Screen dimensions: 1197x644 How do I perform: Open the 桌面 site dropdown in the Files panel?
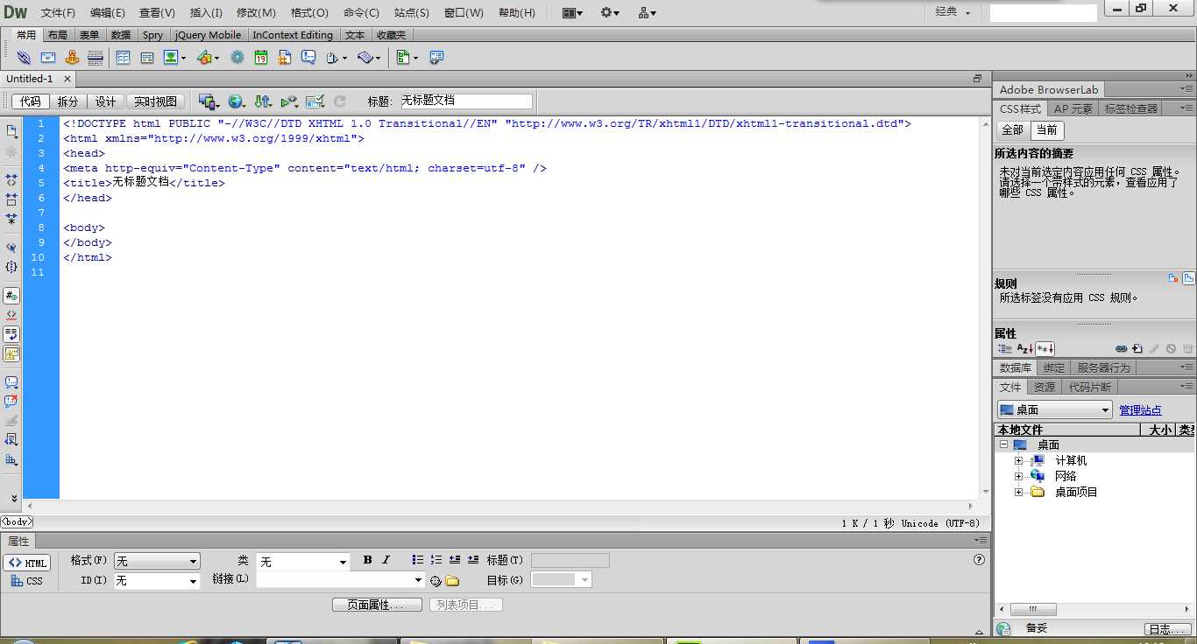click(1055, 409)
